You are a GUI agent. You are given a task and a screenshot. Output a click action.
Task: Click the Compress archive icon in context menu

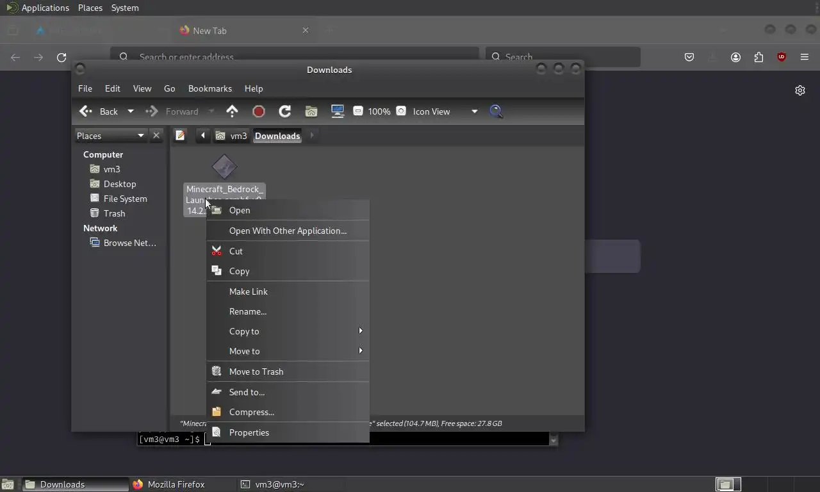tap(217, 412)
